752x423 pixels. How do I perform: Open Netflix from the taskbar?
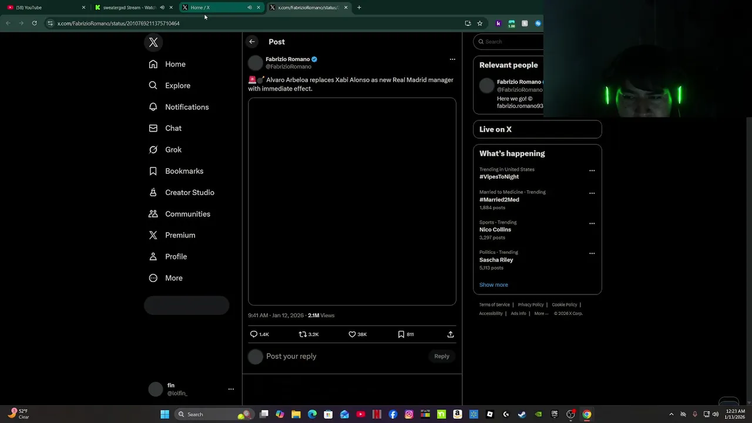[x=377, y=414]
